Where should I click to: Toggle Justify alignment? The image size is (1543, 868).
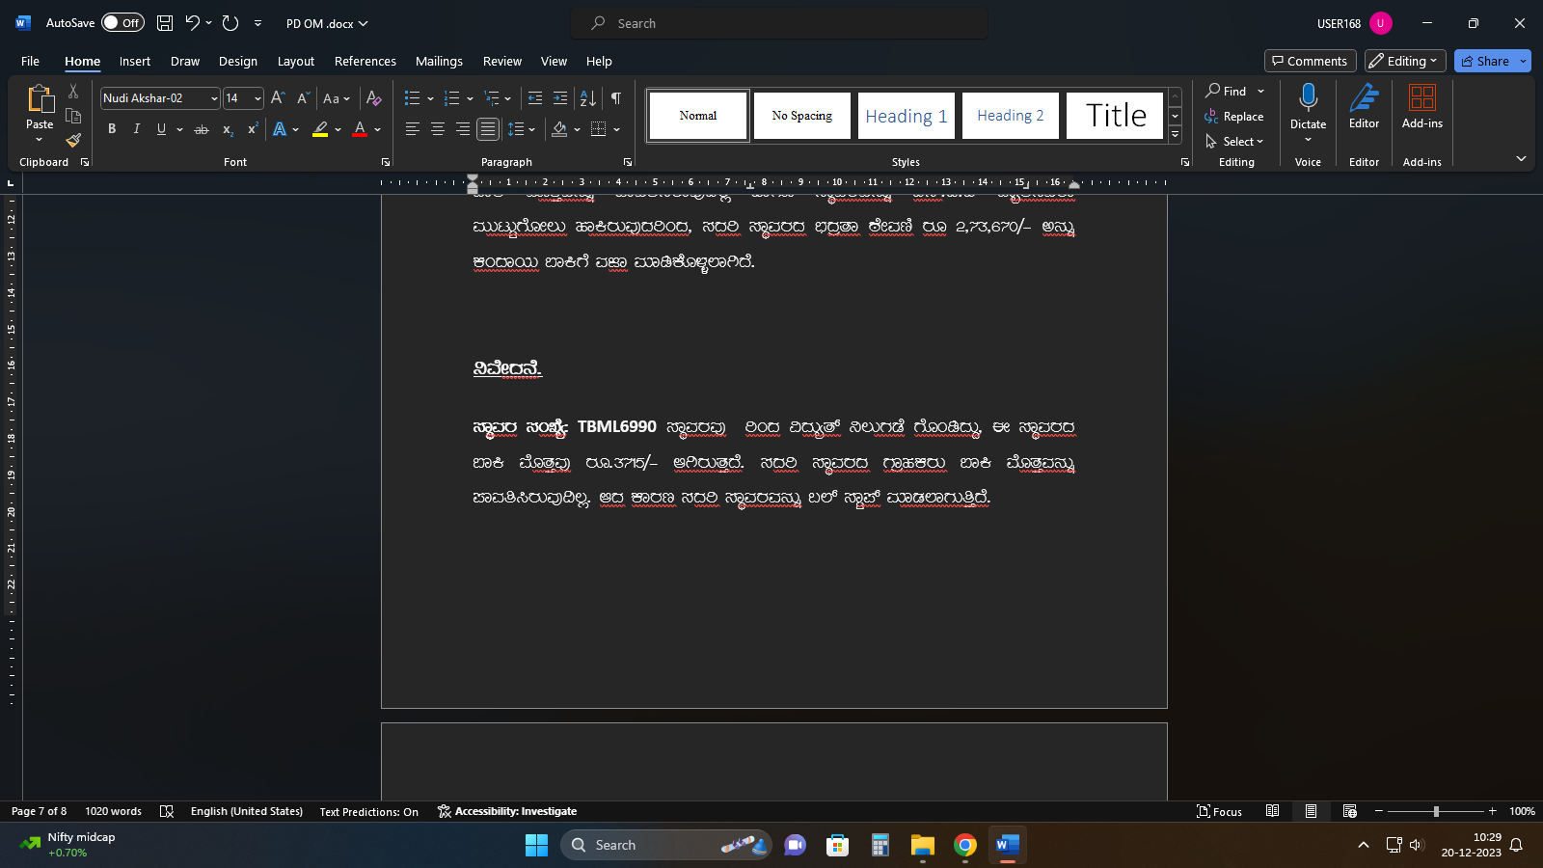[488, 129]
